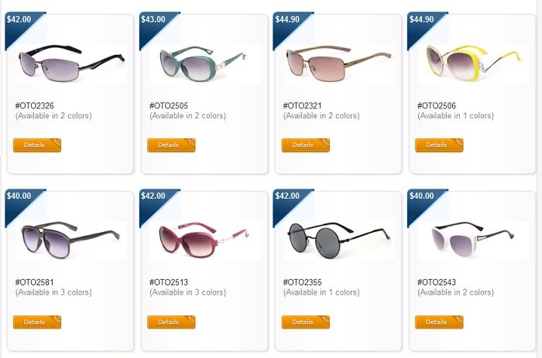Select the green sunglasses thumbnail image
The height and width of the screenshot is (358, 542).
coord(205,64)
